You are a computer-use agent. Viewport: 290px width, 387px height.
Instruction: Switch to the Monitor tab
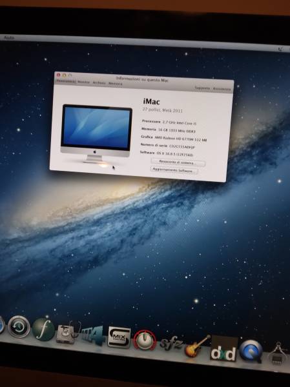click(83, 82)
